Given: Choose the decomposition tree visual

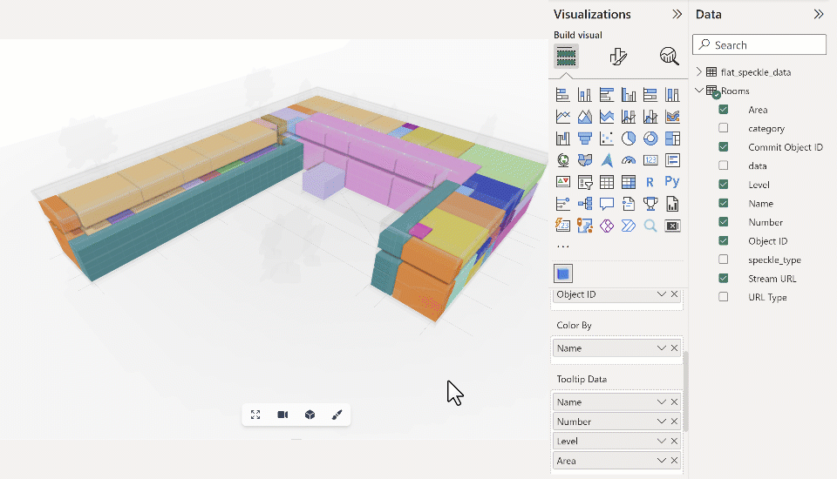Looking at the screenshot, I should click(x=584, y=204).
